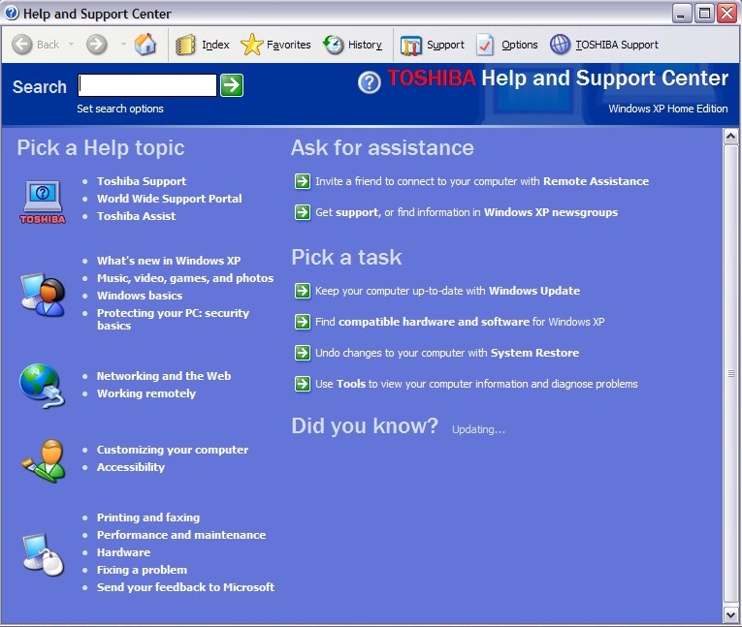The width and height of the screenshot is (742, 627).
Task: Click the vertical scrollbar thumb
Action: [x=730, y=373]
